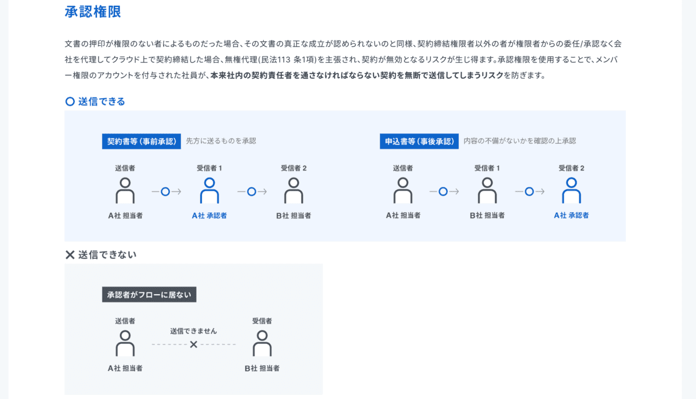This screenshot has width=696, height=399.
Task: Select the 承認者がフローに居ない label
Action: click(x=148, y=294)
